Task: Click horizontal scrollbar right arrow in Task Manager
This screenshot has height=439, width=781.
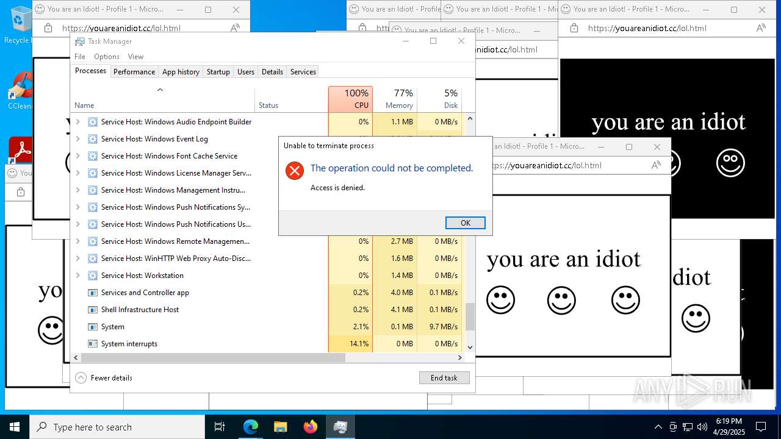Action: [x=460, y=357]
